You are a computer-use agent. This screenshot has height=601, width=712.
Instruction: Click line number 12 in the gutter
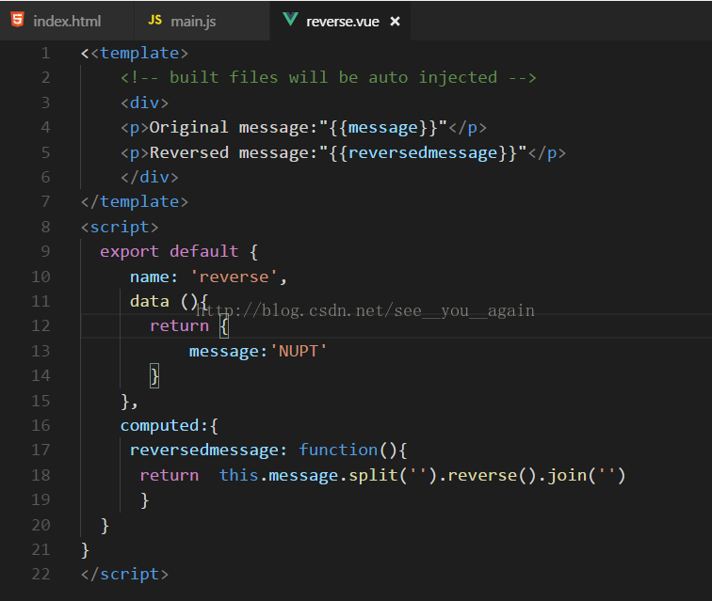pyautogui.click(x=40, y=325)
